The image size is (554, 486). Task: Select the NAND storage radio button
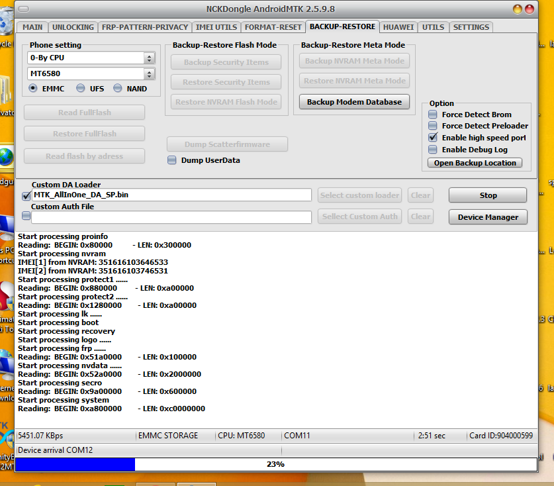pyautogui.click(x=118, y=88)
